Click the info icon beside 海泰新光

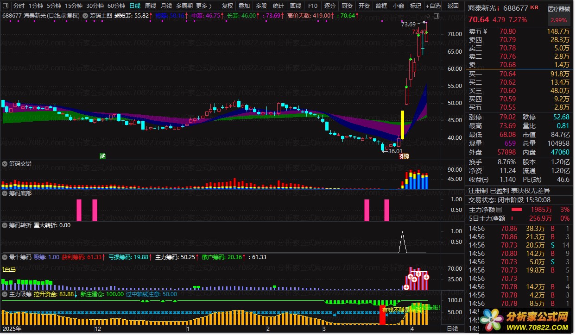tap(498, 8)
